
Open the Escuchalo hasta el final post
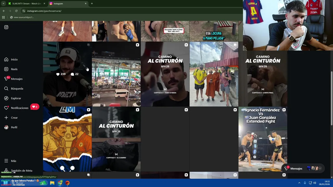[165, 31]
